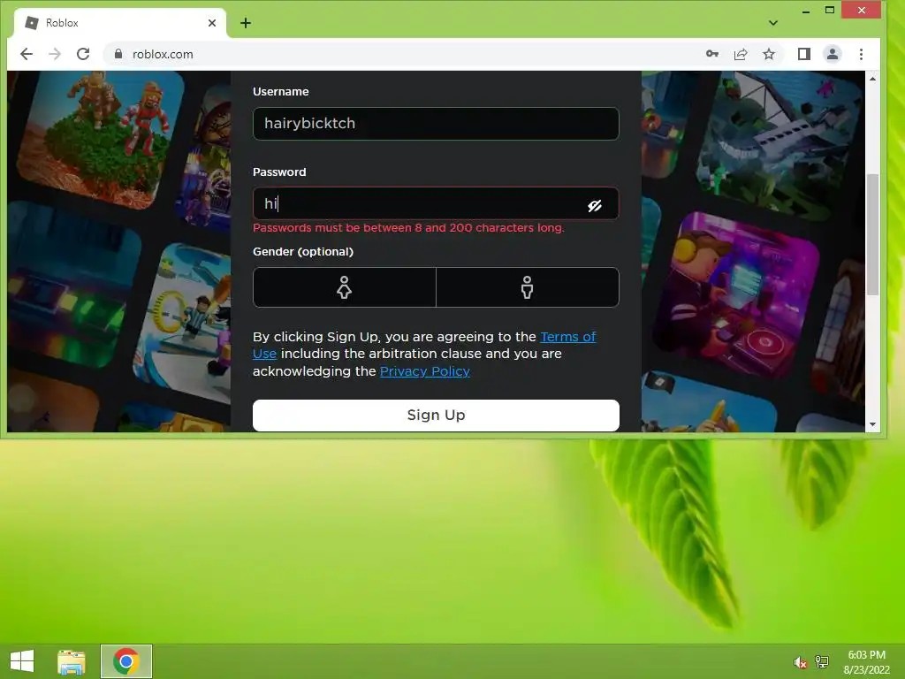The width and height of the screenshot is (905, 679).
Task: Click page scrollbar up arrow
Action: pos(872,79)
